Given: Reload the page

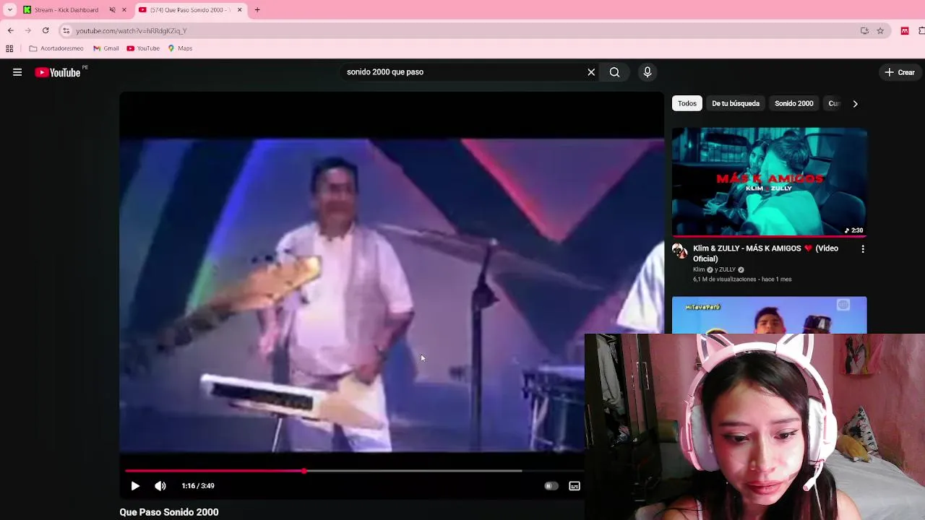Looking at the screenshot, I should 46,30.
